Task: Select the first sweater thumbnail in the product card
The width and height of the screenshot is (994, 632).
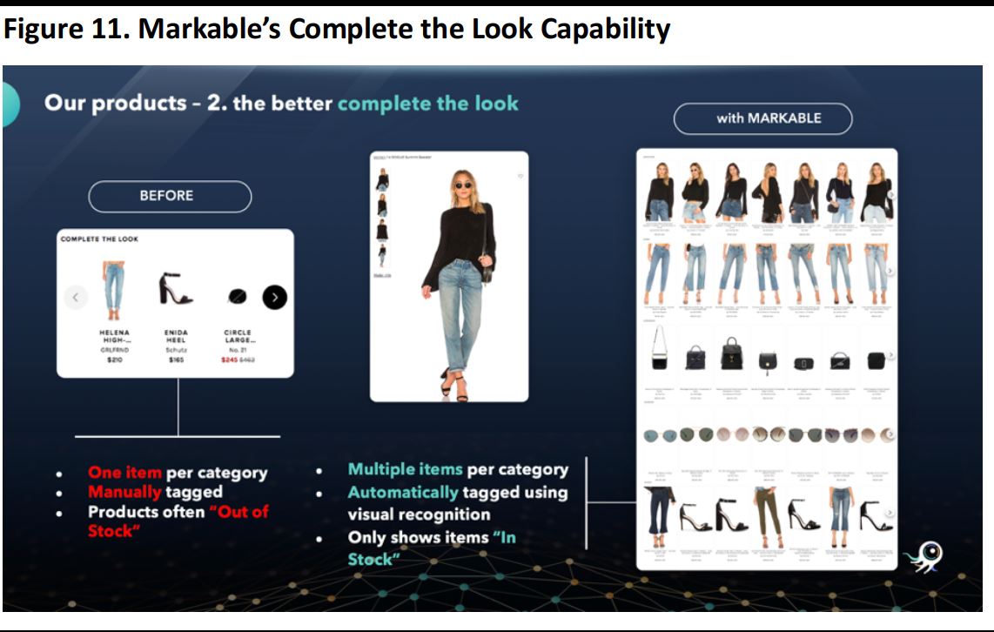Action: pos(382,178)
